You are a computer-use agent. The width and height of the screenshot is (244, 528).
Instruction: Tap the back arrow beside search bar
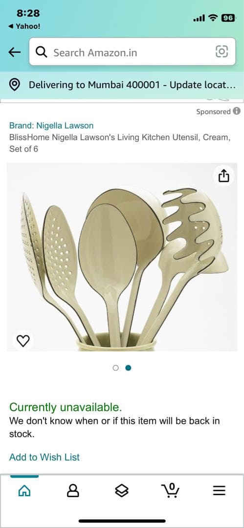[15, 52]
